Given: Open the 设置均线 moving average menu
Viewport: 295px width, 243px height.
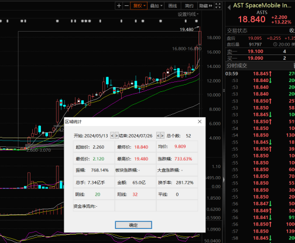Looking at the screenshot, I should coord(188,14).
